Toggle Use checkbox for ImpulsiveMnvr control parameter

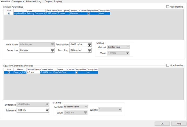click(x=9, y=13)
